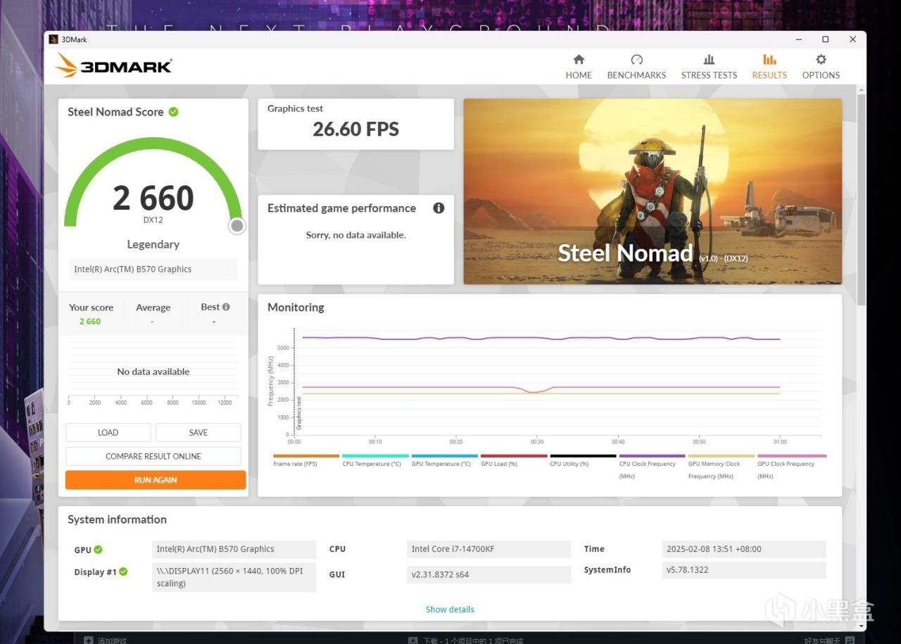Click LOAD to open a saved result
Viewport: 901px width, 644px height.
[108, 432]
